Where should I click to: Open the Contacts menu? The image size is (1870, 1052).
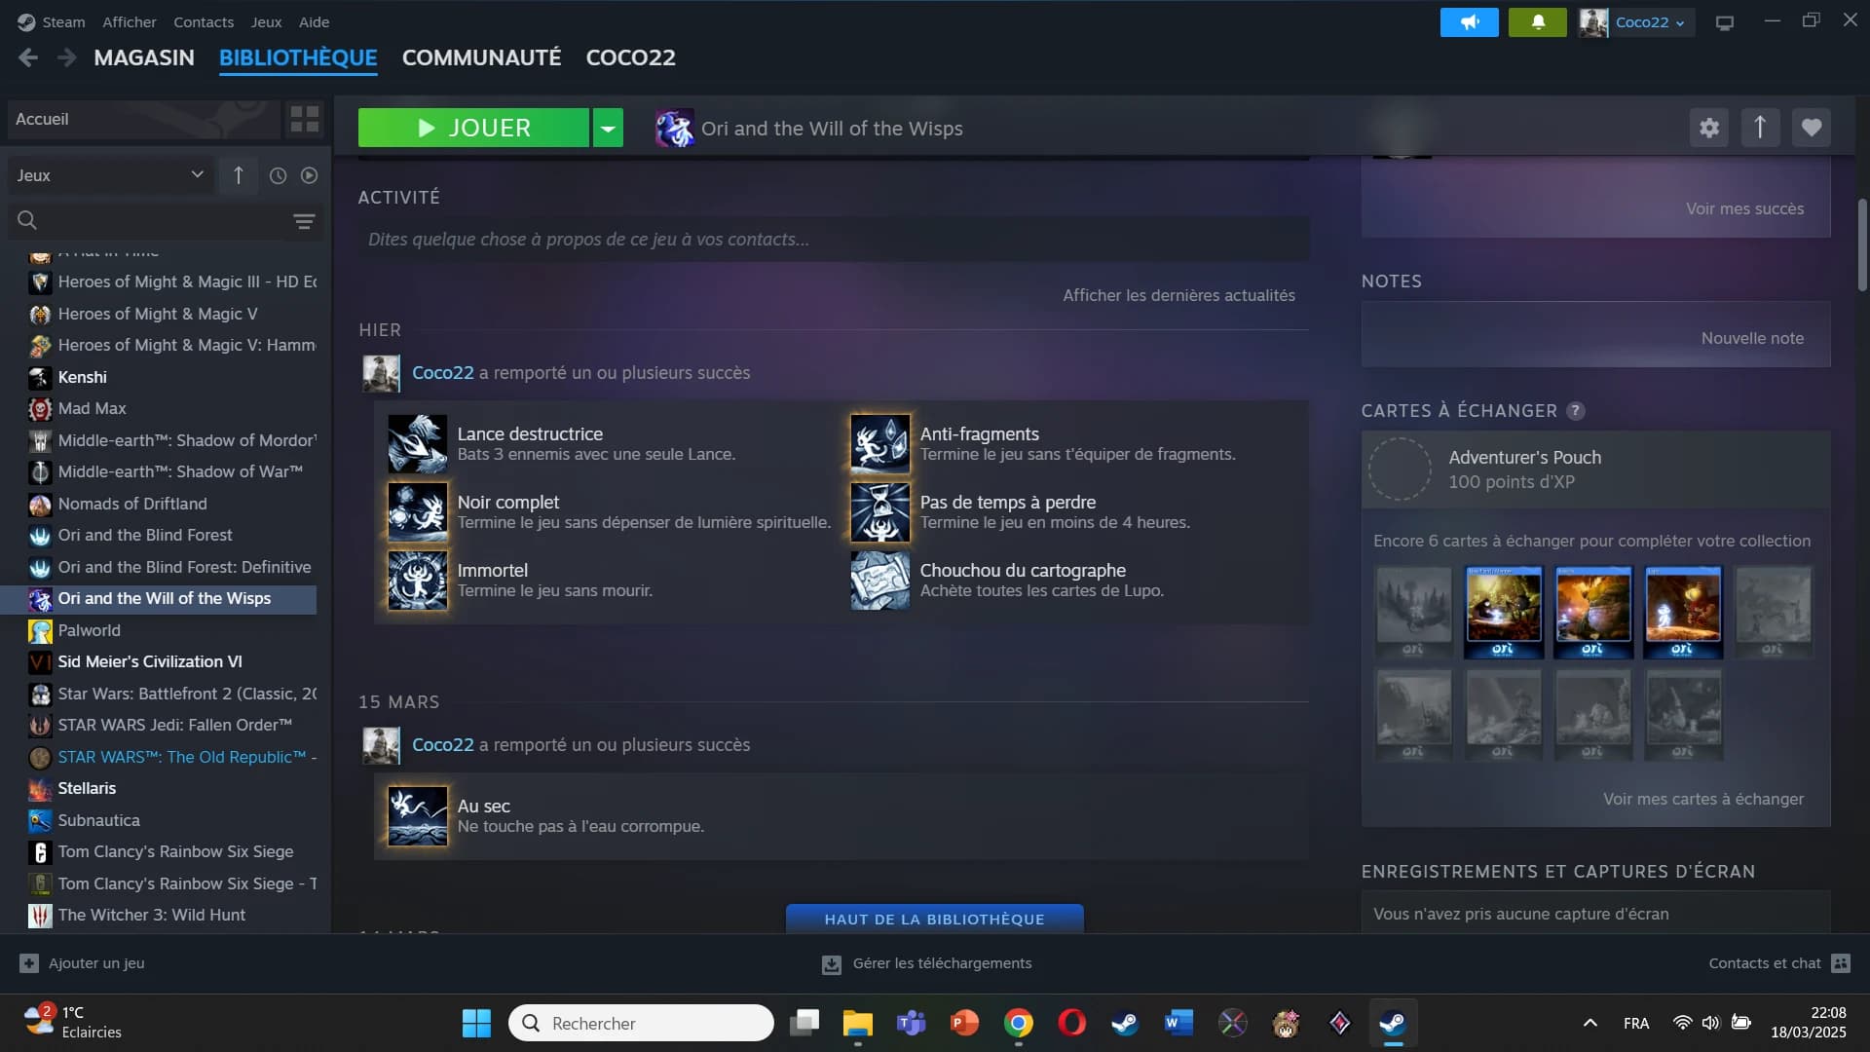pyautogui.click(x=204, y=21)
